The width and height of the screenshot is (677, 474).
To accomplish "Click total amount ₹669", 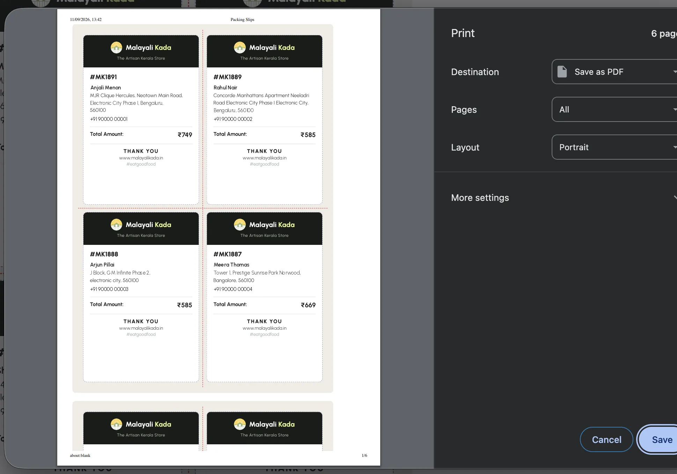I will coord(308,305).
